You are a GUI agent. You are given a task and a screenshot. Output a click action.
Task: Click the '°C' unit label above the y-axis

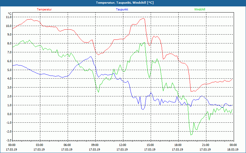pyautogui.click(x=10, y=13)
